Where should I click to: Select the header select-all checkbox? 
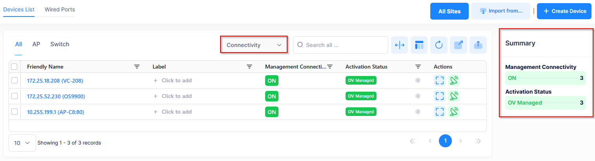click(15, 67)
